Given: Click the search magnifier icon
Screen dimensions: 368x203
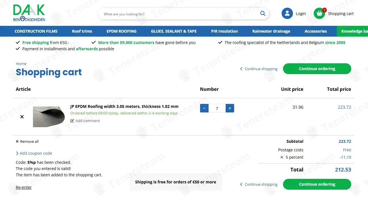Looking at the screenshot, I should point(263,13).
